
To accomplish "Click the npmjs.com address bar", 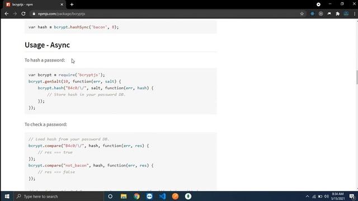I will (x=164, y=13).
